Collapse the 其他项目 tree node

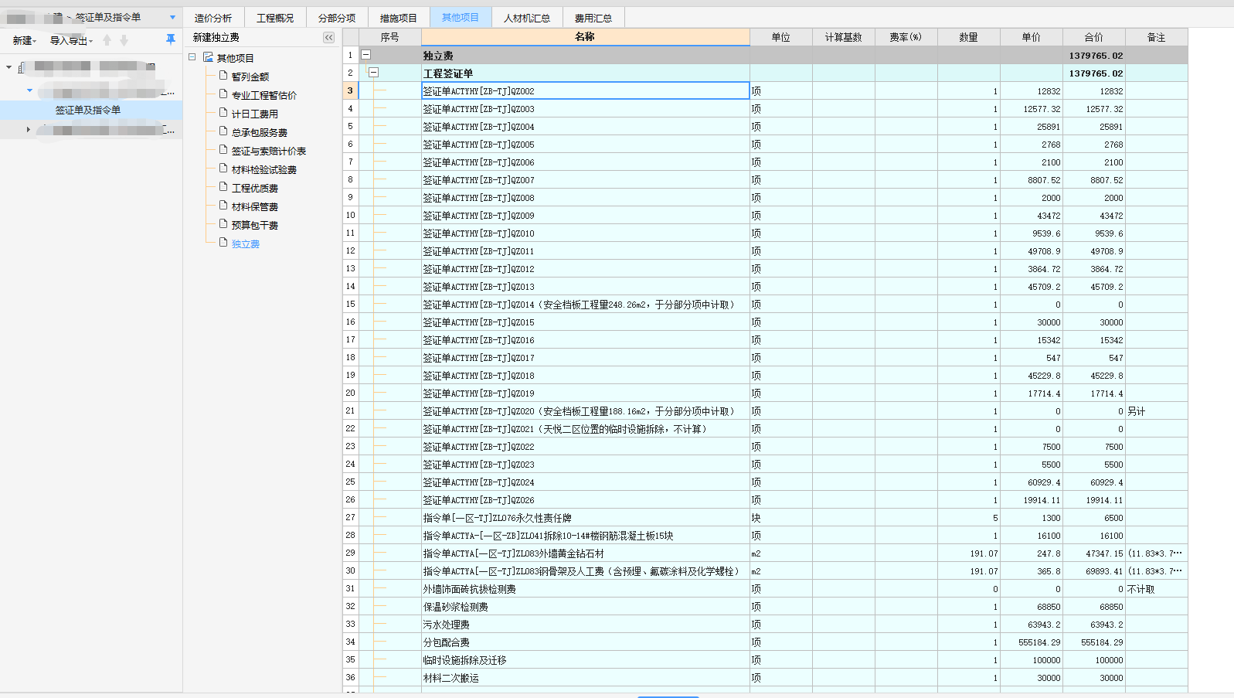(192, 57)
